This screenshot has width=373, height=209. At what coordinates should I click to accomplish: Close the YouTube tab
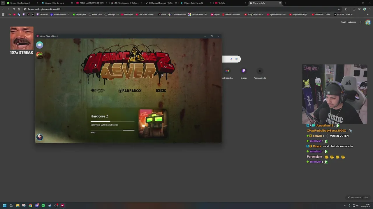[245, 3]
